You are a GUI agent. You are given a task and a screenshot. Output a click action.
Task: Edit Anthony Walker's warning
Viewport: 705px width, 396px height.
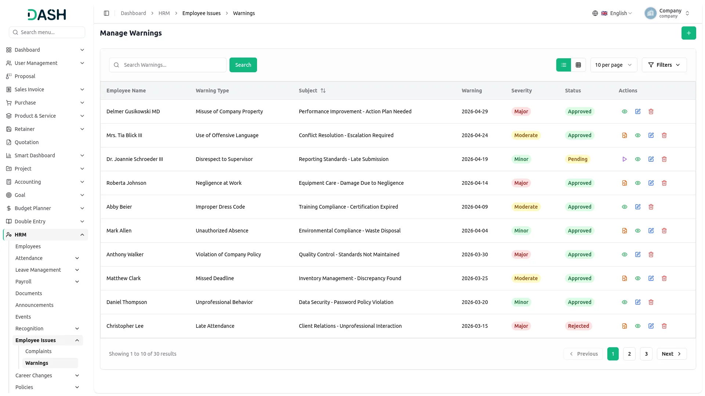638,254
